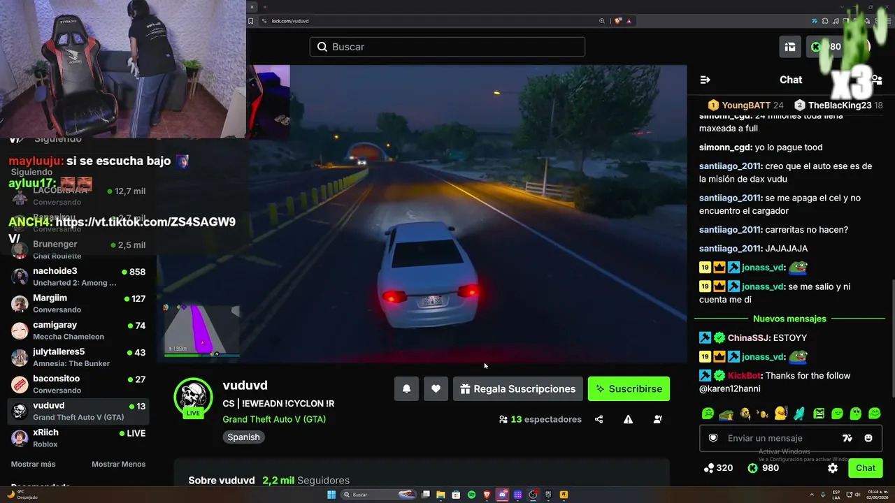Select the angry green face emote
The height and width of the screenshot is (503, 895).
(819, 414)
